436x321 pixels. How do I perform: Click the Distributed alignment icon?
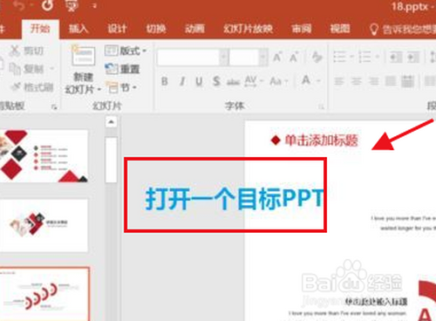coord(408,81)
